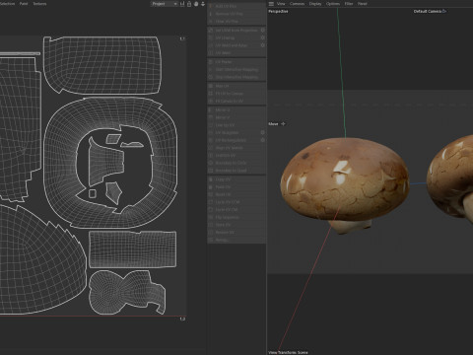Click the Flip Sequence command icon
Screen dimensions: 473x355
[x=211, y=217]
